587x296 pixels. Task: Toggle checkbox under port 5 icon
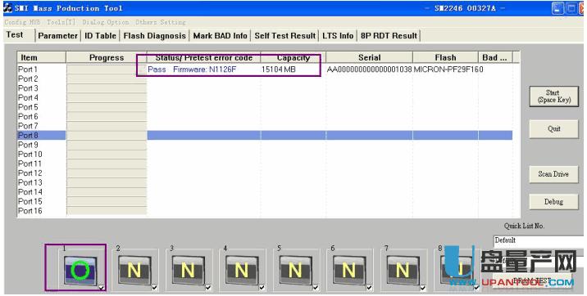(316, 288)
